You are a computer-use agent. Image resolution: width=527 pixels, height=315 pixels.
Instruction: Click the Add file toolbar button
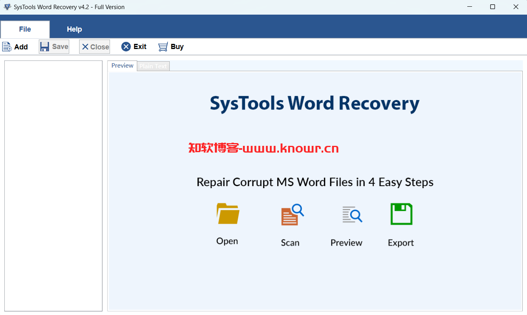pos(15,47)
